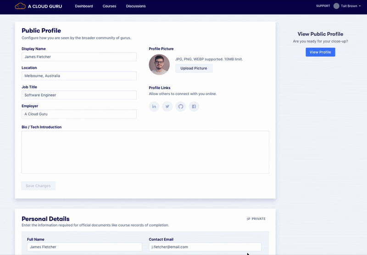The image size is (367, 255).
Task: Click the Tait Brown user avatar
Action: tap(336, 6)
